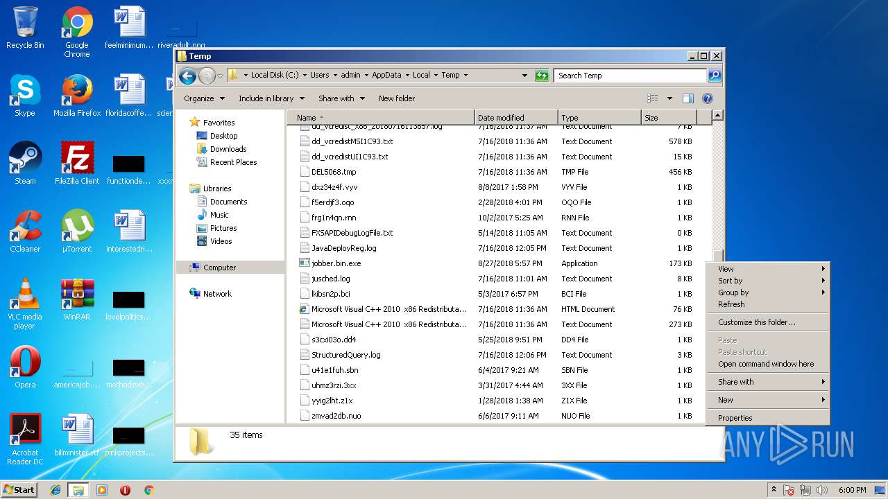888x499 pixels.
Task: Open Explorer help question mark icon
Action: pos(708,98)
